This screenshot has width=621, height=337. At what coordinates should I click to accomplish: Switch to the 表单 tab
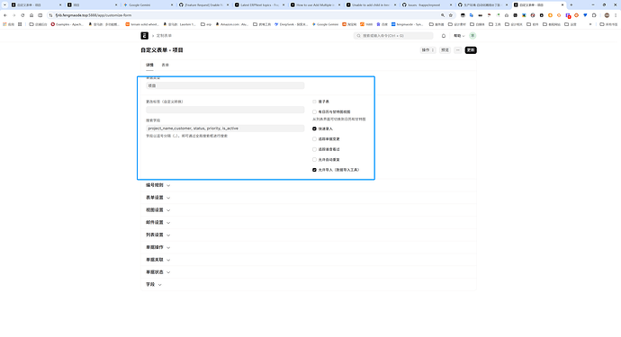coord(166,65)
